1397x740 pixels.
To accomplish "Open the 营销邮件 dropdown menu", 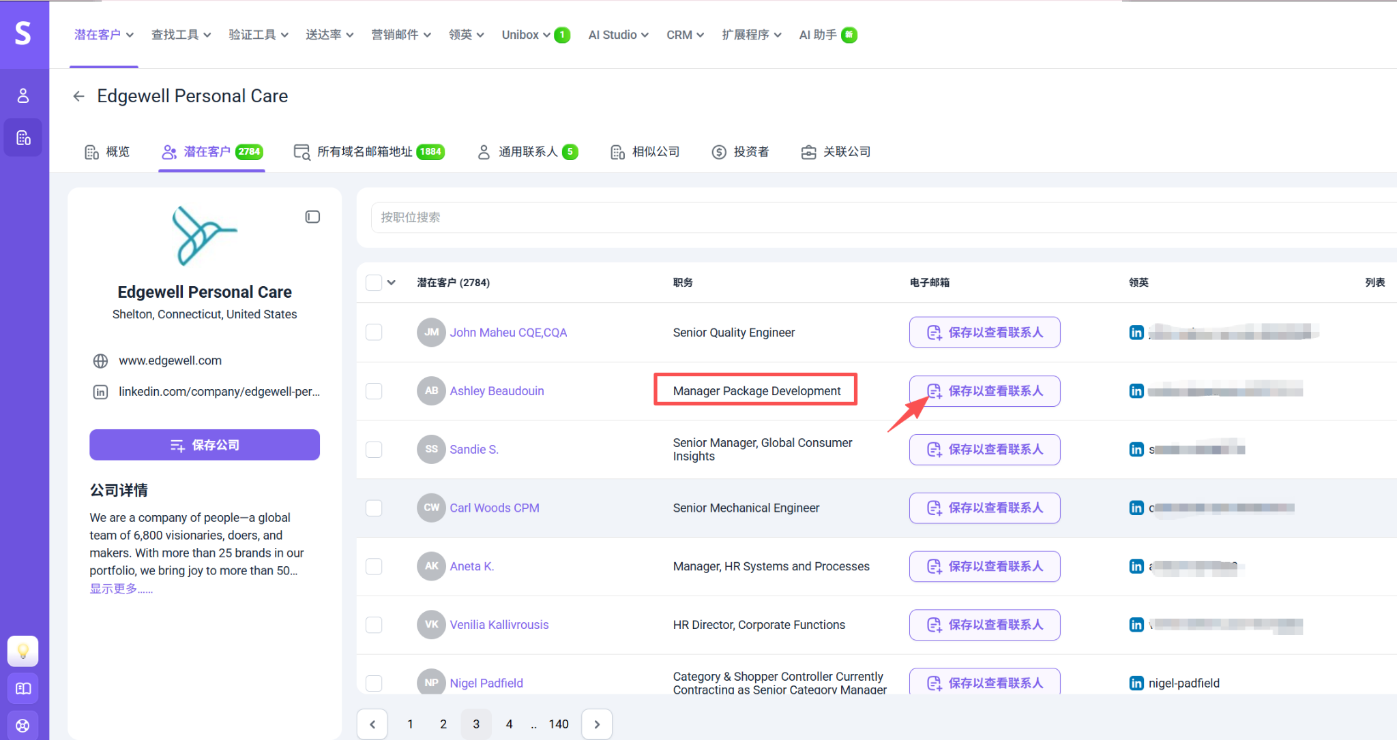I will pyautogui.click(x=401, y=35).
